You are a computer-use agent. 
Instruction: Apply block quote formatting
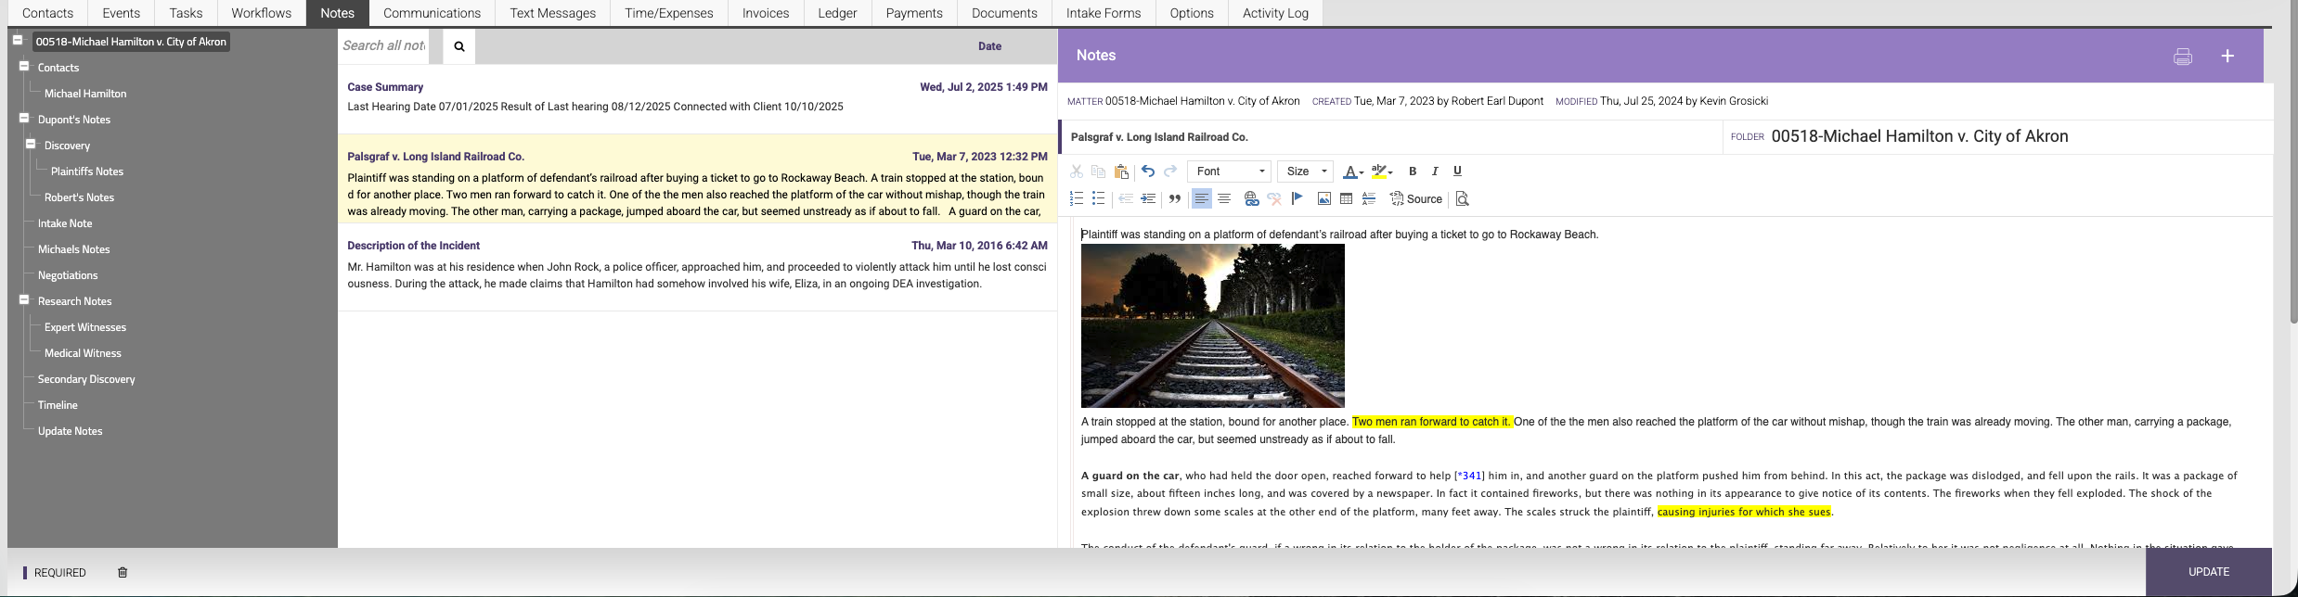(x=1175, y=199)
